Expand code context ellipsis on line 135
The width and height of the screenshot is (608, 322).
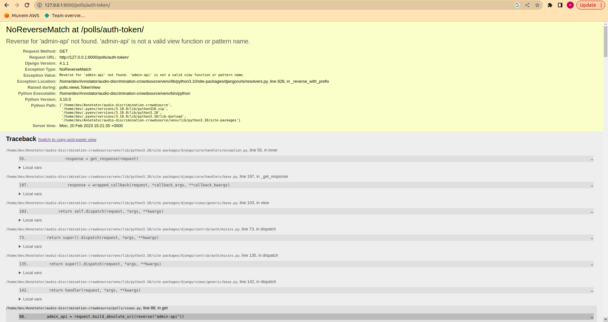592,264
